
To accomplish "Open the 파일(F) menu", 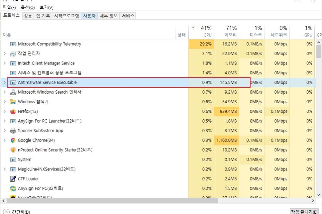I will [x=9, y=7].
